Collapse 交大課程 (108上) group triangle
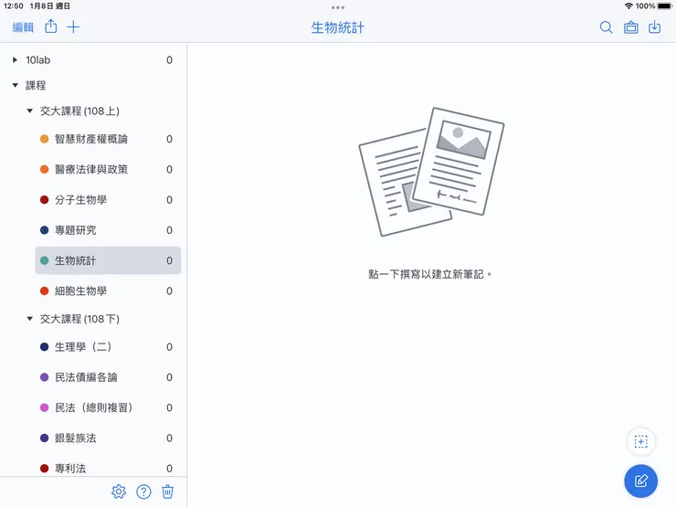The height and width of the screenshot is (507, 676). 30,111
